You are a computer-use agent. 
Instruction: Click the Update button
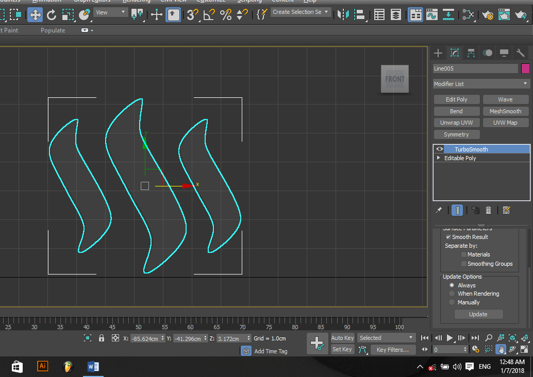point(478,314)
